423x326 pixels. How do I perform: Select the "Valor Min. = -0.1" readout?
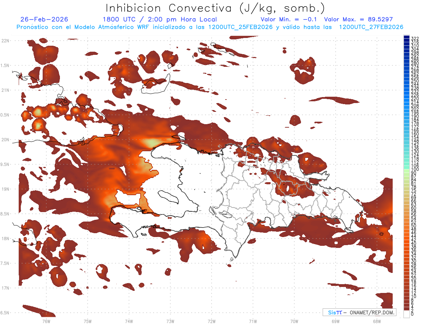tap(289, 19)
